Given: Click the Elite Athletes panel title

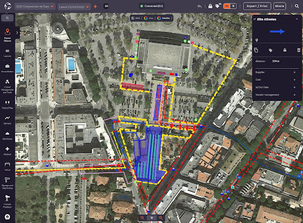Looking at the screenshot, I should pos(266,19).
